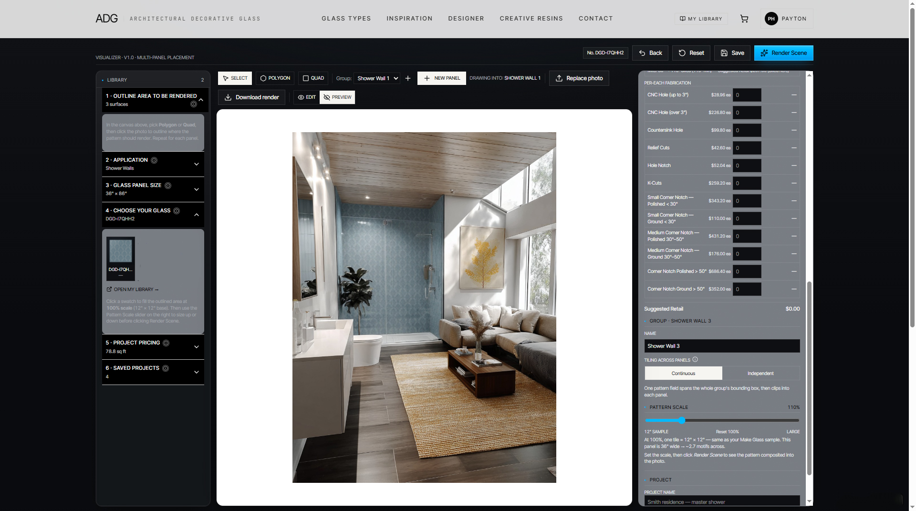Select the DGD-I7QHH2 glass swatch
916x511 pixels.
coord(120,258)
